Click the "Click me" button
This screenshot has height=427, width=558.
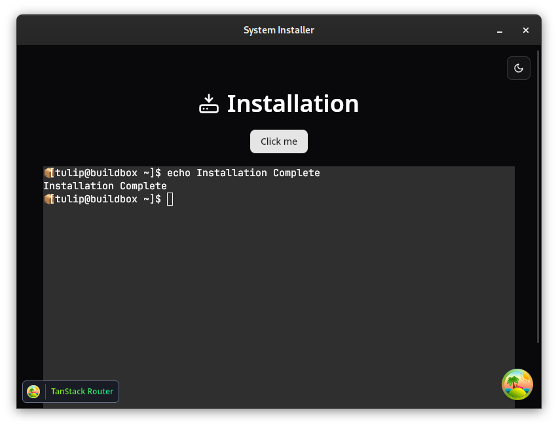click(278, 141)
